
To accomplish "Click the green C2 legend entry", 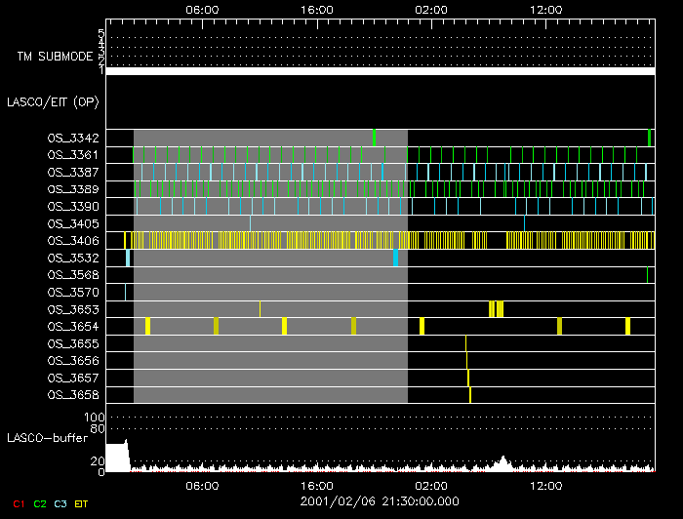I will 39,503.
